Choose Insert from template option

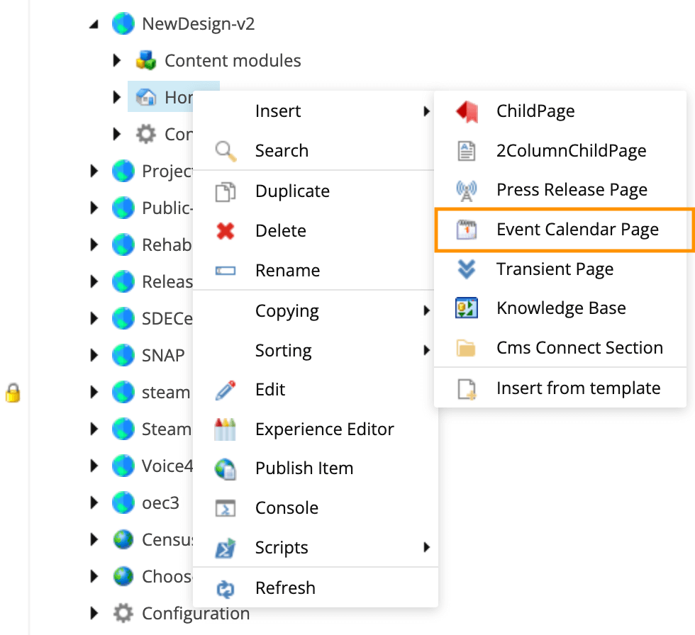click(578, 388)
